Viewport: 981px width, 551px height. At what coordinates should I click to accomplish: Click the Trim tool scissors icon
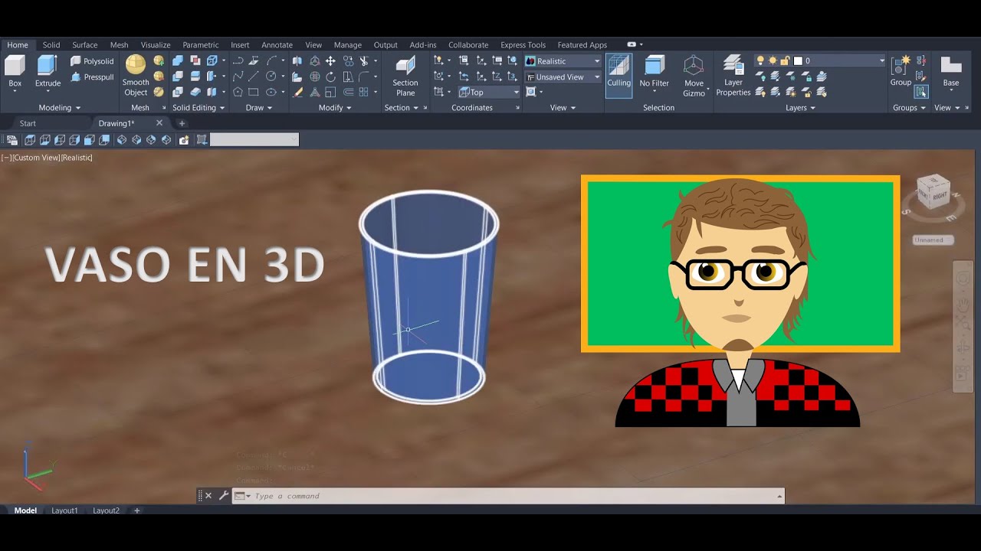364,60
